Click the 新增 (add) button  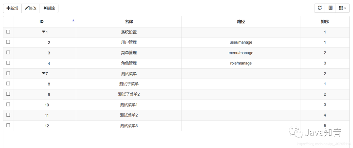[x=12, y=8]
